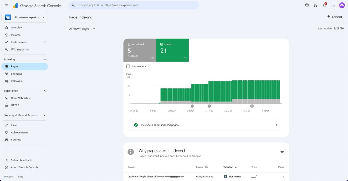Click the search magnifier icon in URL bar
Image resolution: width=348 pixels, height=181 pixels.
(73, 5)
